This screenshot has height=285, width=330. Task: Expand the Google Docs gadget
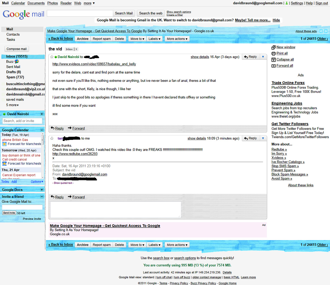[42, 190]
